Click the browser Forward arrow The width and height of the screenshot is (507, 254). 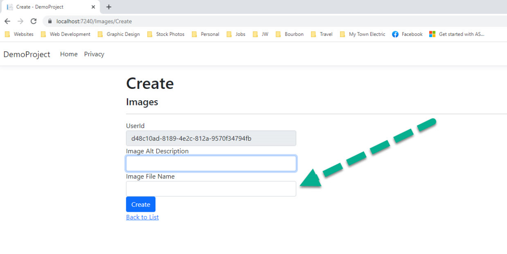[x=20, y=21]
